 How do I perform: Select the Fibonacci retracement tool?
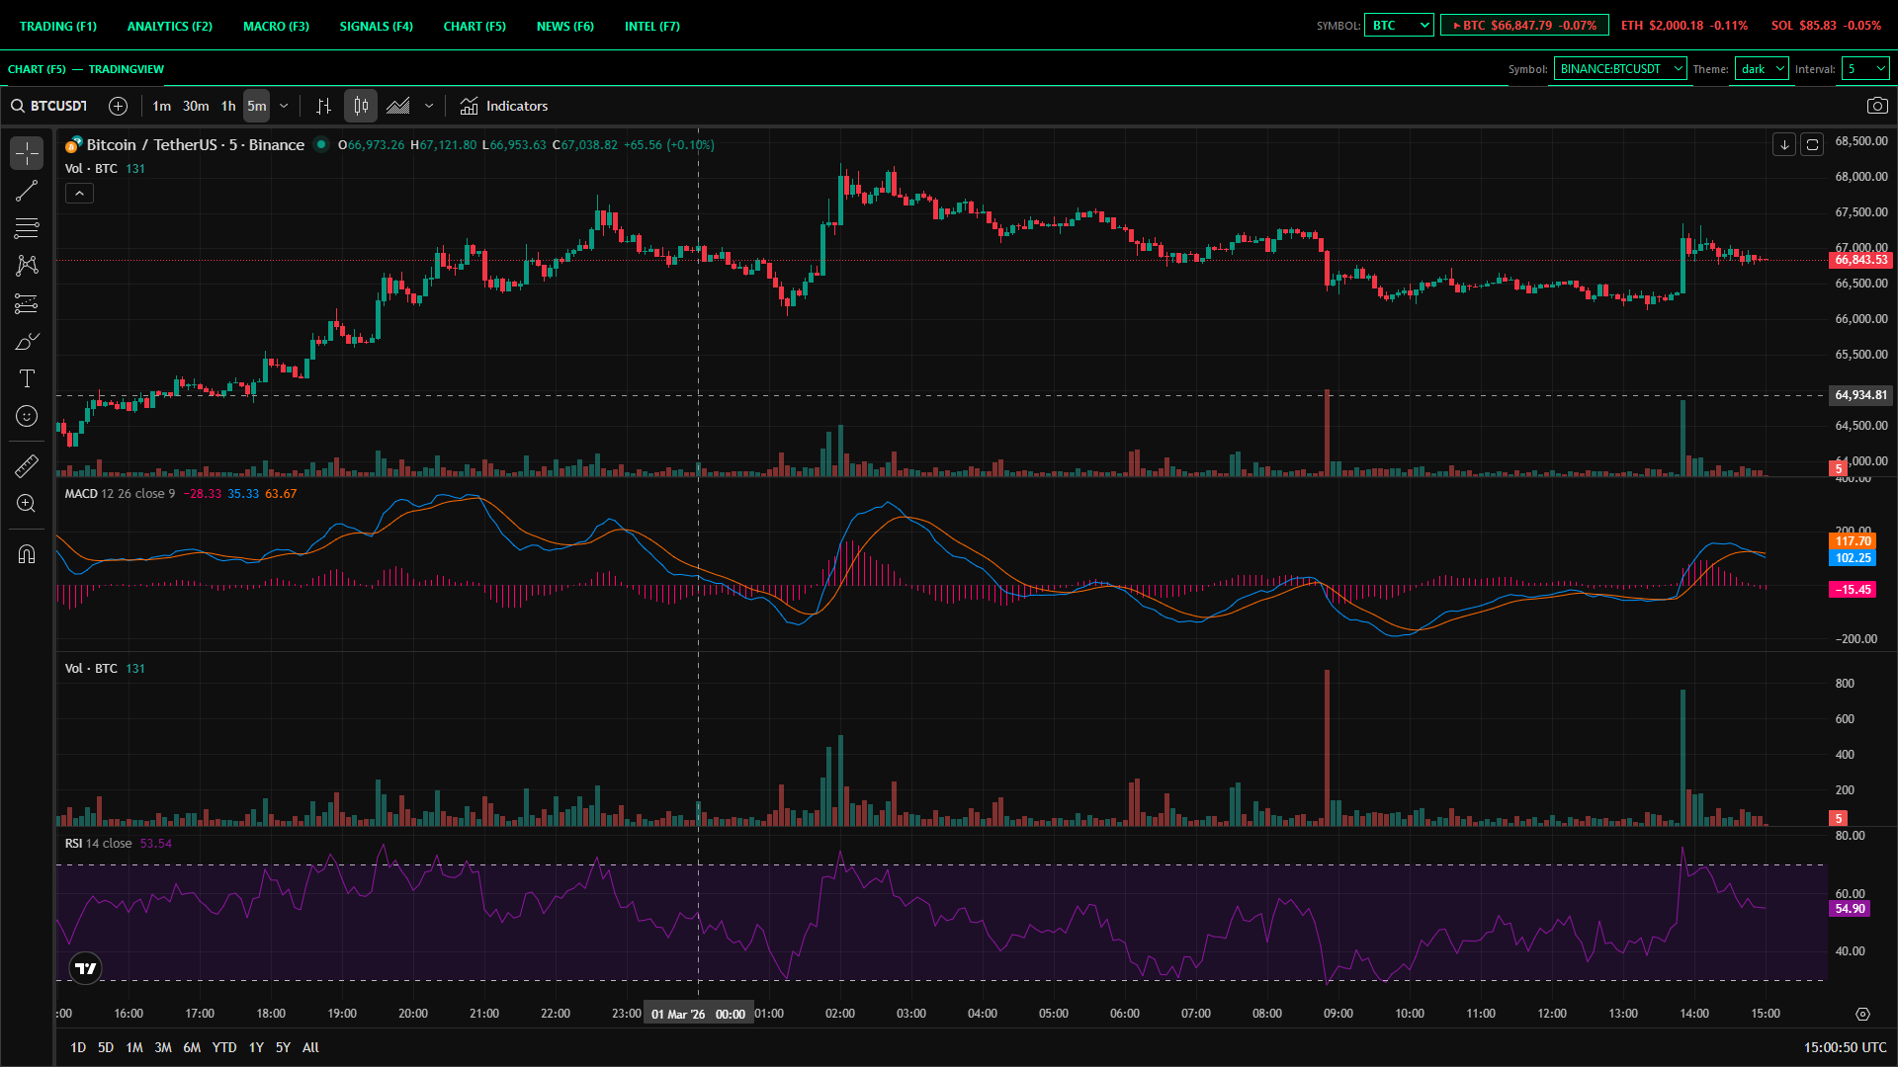coord(27,228)
